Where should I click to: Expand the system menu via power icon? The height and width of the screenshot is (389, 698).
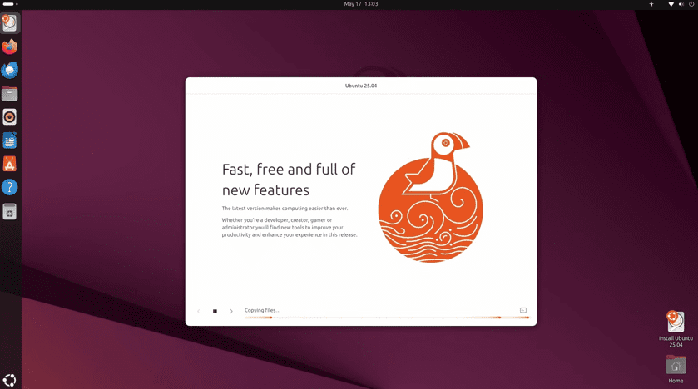[x=691, y=4]
